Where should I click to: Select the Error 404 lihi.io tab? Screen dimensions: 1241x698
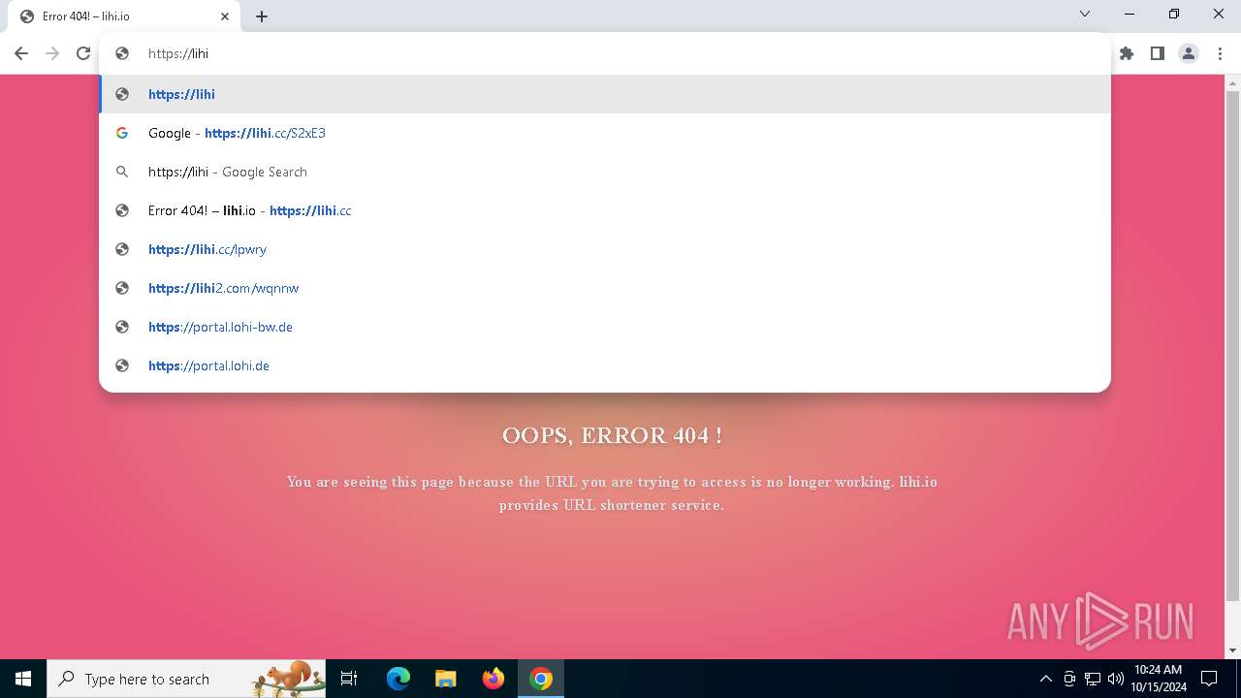coord(124,16)
